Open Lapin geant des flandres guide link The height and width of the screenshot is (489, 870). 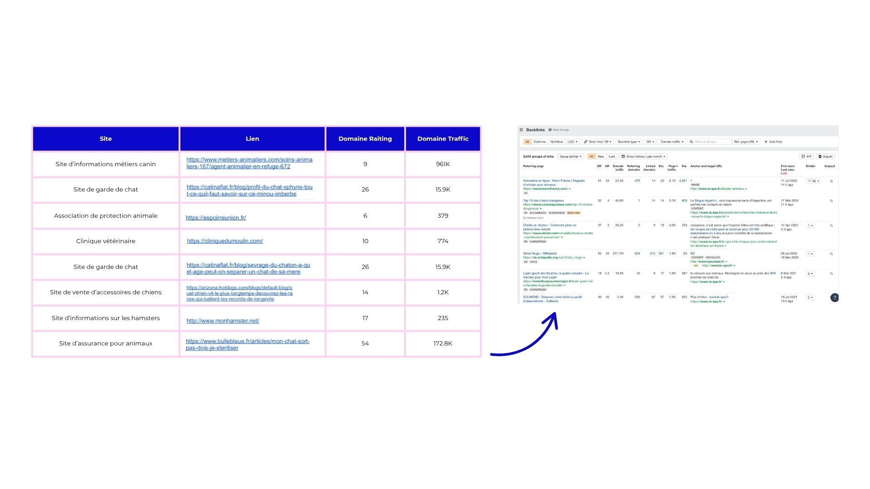556,275
